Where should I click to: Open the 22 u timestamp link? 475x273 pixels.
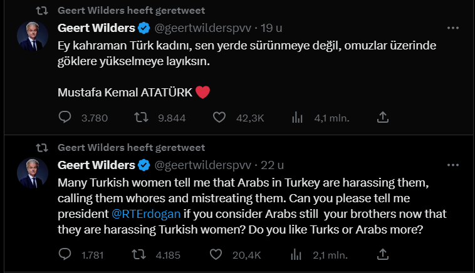273,165
